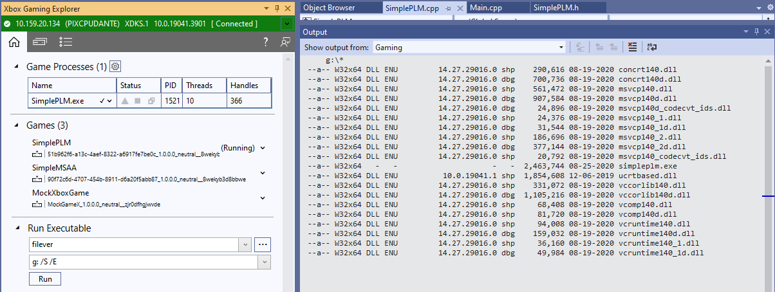Click Find Message in Code output icon

tap(580, 47)
